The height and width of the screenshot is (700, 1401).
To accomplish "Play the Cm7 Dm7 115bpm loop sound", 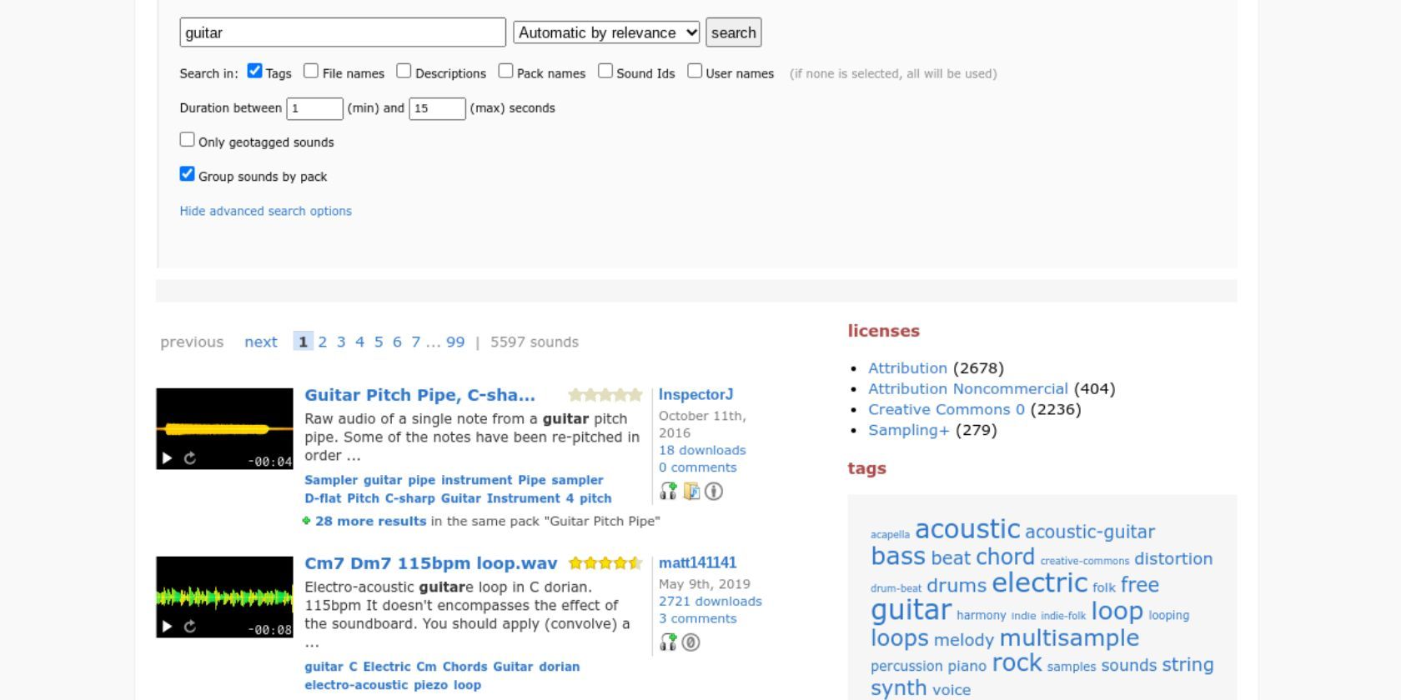I will click(167, 627).
